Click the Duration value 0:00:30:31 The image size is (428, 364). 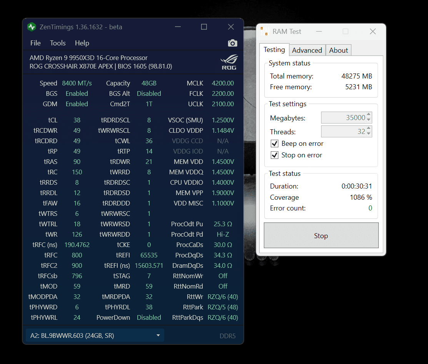pos(357,186)
